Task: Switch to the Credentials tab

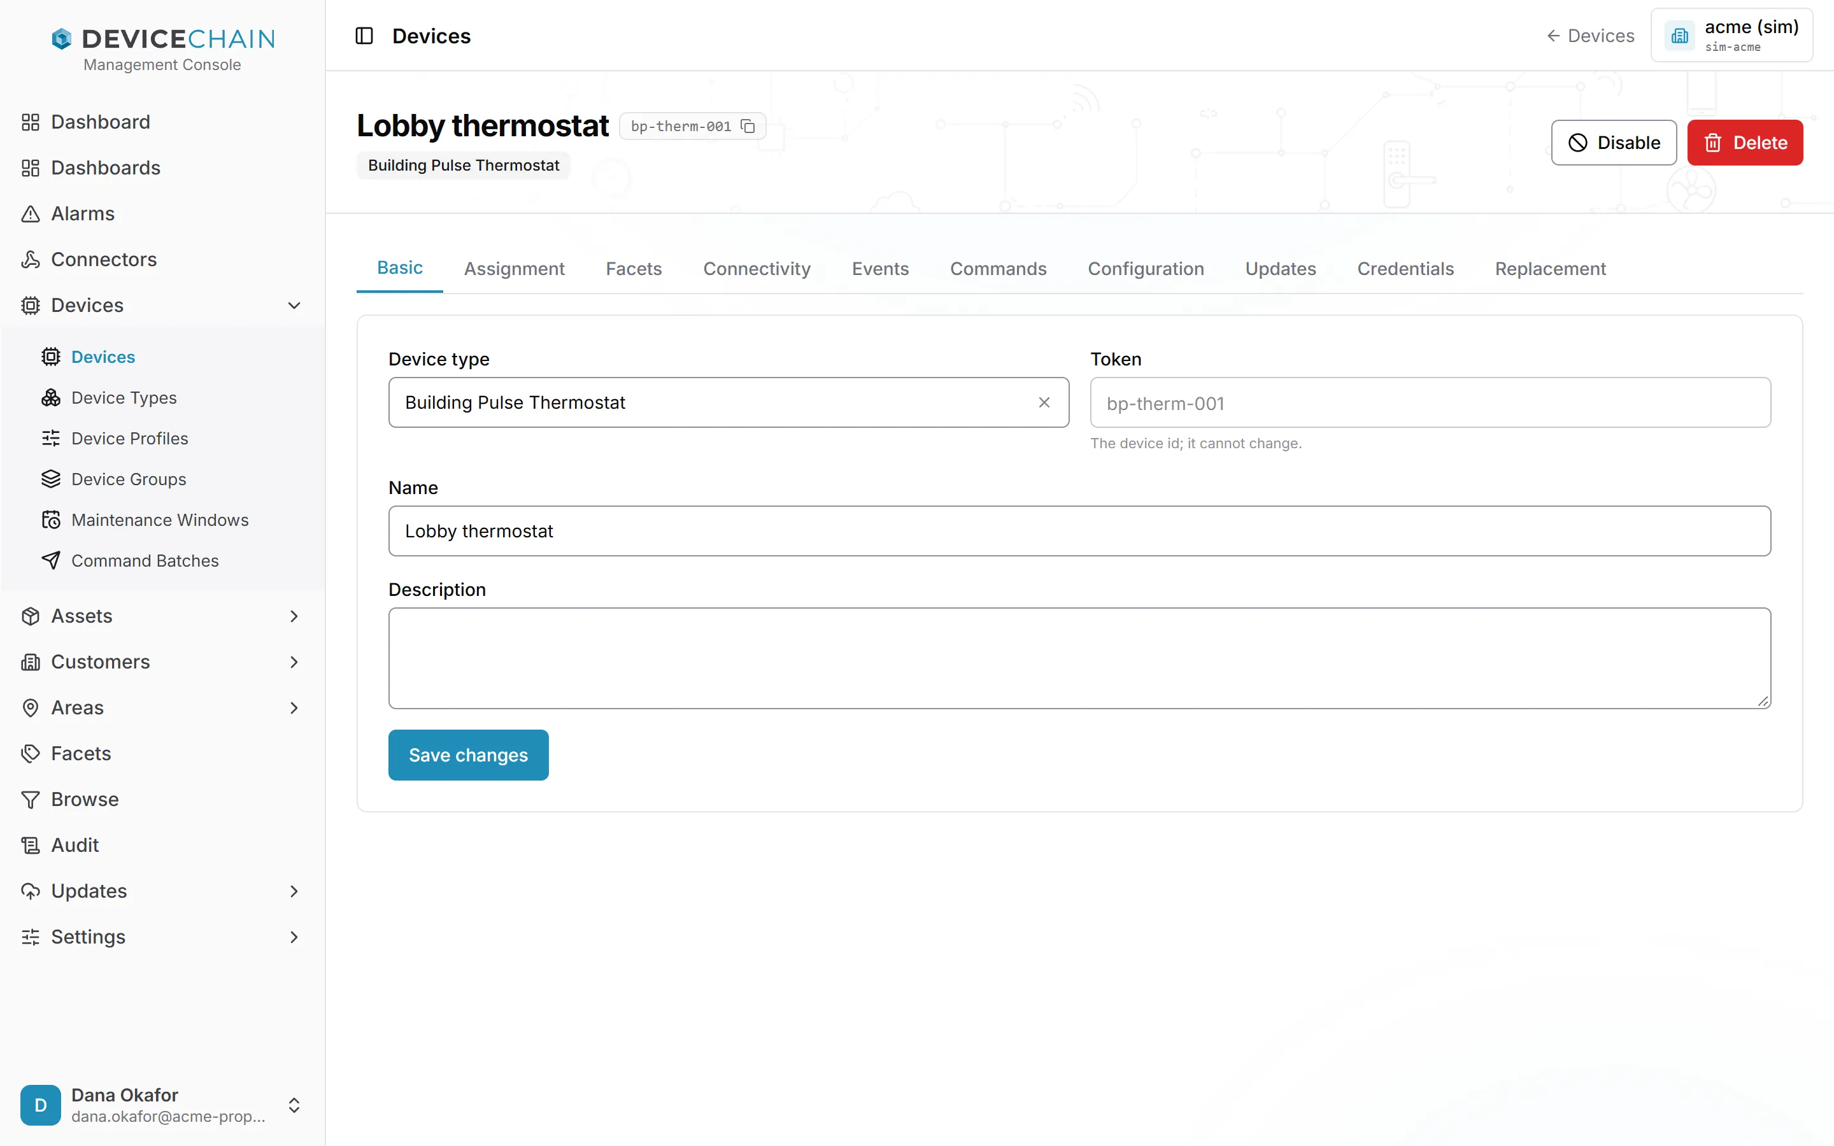Action: point(1405,268)
